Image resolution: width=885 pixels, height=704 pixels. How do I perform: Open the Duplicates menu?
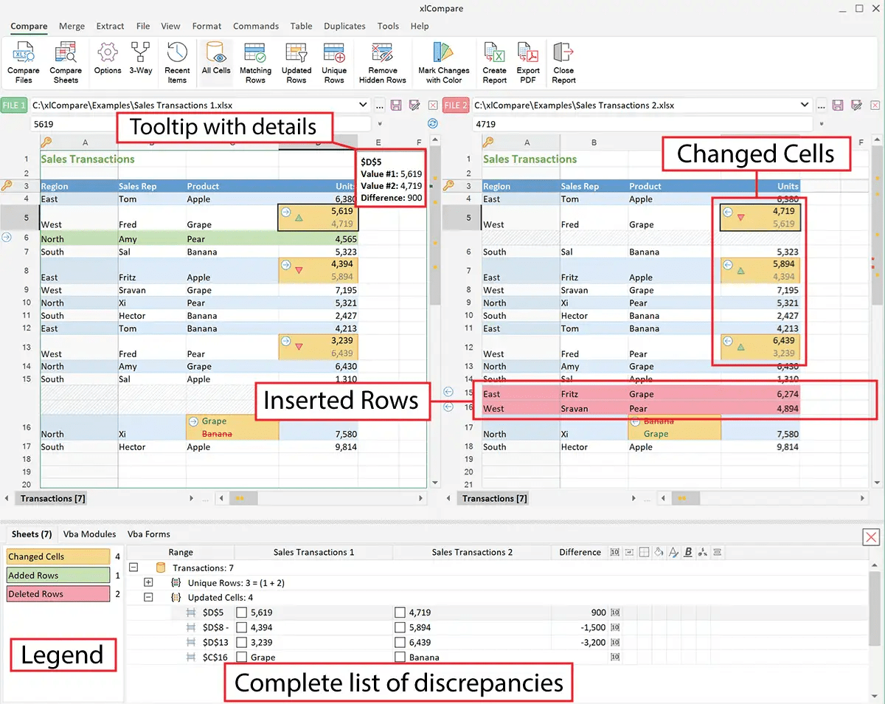point(344,26)
